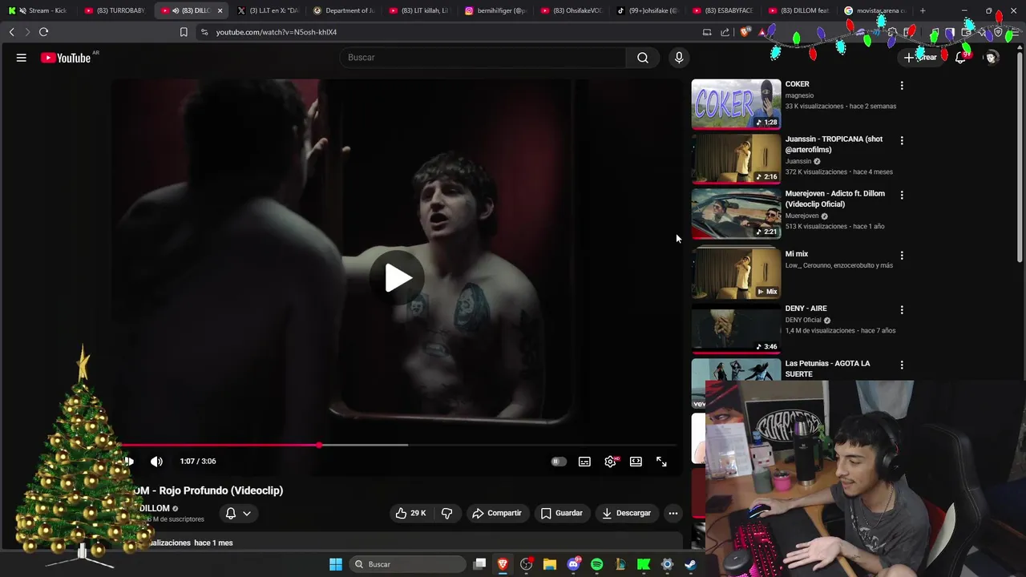The height and width of the screenshot is (577, 1026).
Task: Open the options menu for Muerejoven - Adicto
Action: click(x=902, y=195)
